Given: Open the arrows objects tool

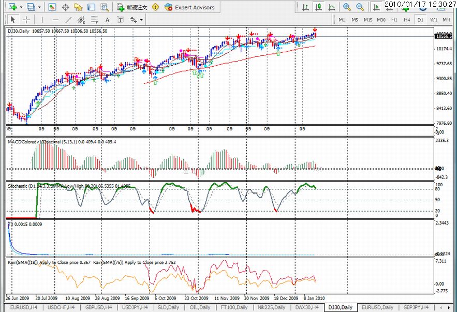Looking at the screenshot, I should coord(134,20).
